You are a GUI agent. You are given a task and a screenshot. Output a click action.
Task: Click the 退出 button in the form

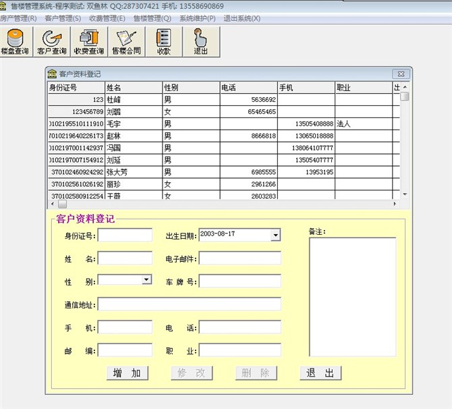click(320, 373)
